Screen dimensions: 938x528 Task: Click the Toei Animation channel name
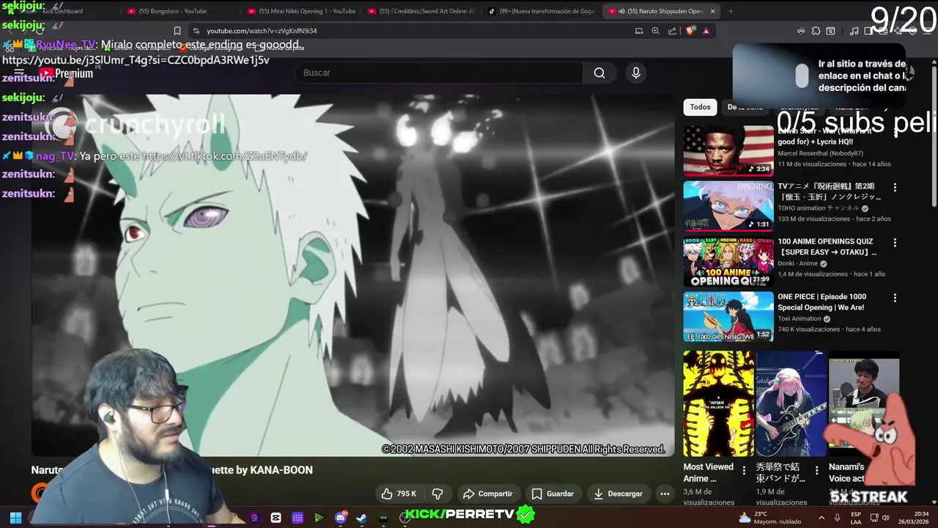click(799, 319)
